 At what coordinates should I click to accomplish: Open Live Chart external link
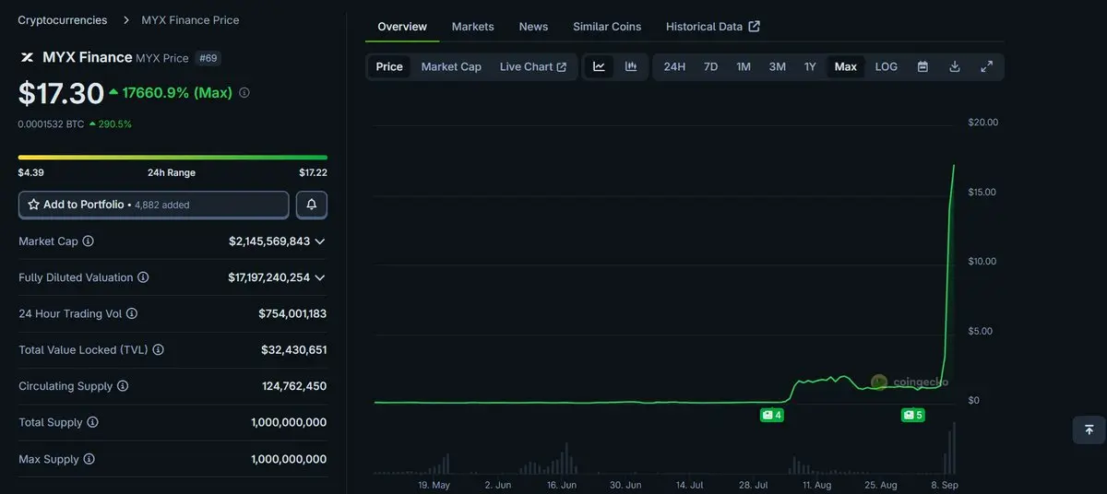(533, 66)
